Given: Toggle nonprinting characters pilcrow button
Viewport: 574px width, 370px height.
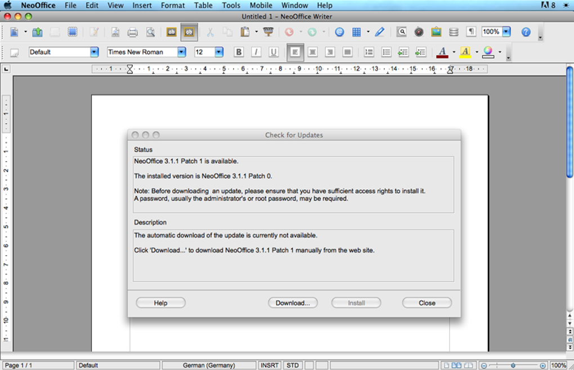Looking at the screenshot, I should (471, 32).
